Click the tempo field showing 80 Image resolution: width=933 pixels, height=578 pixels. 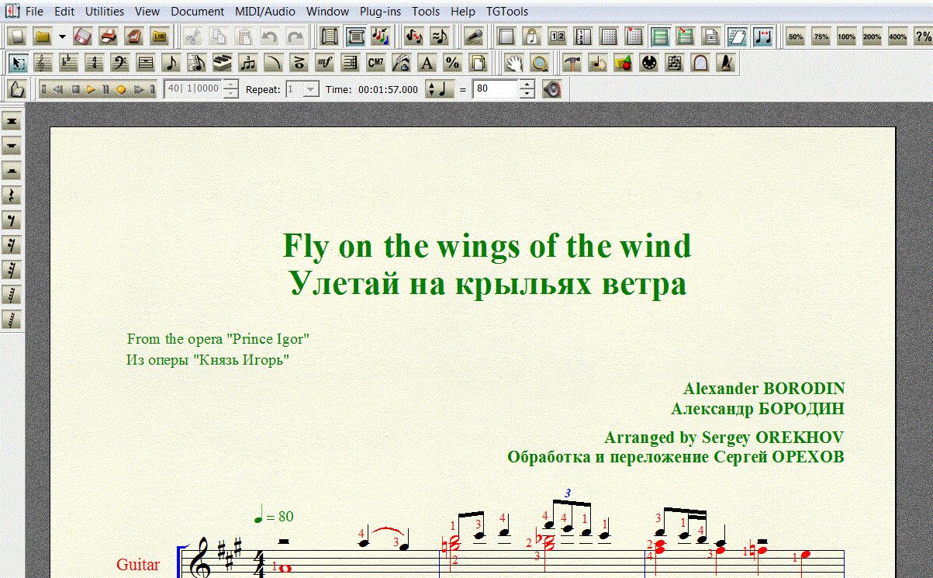(x=495, y=89)
